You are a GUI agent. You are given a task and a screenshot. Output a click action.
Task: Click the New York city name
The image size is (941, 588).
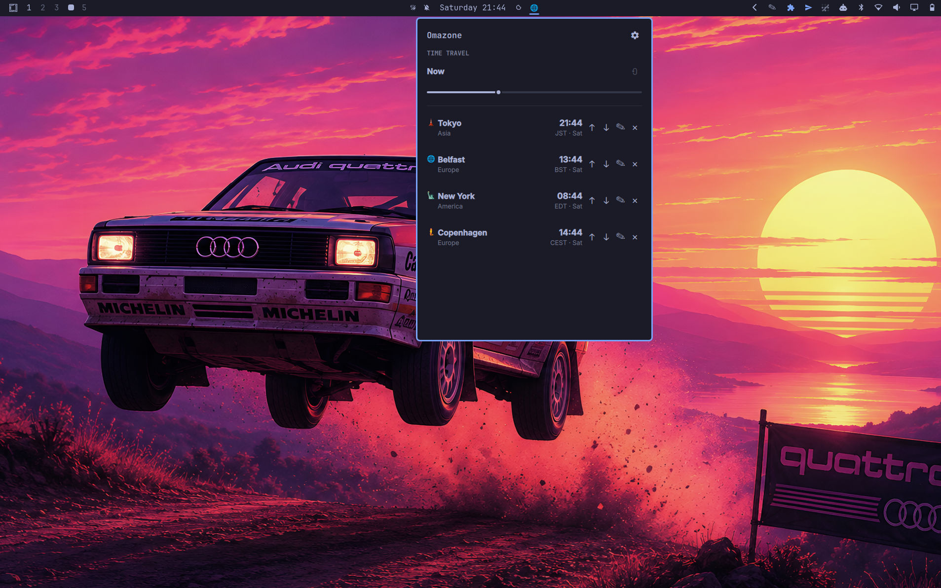coord(456,196)
